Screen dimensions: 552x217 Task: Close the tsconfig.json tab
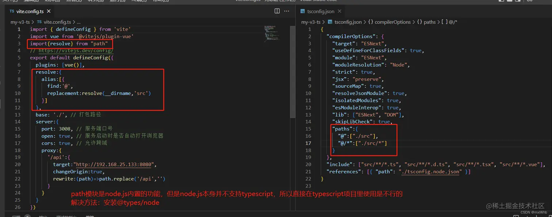[x=339, y=11]
